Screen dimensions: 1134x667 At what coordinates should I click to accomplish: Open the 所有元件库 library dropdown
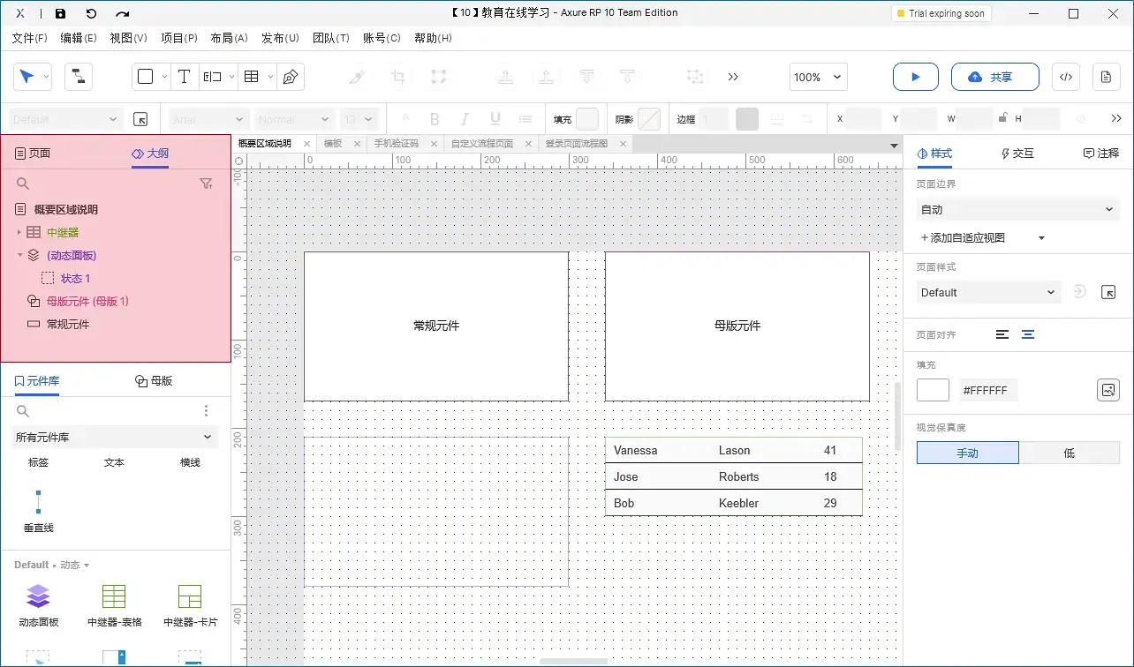114,437
